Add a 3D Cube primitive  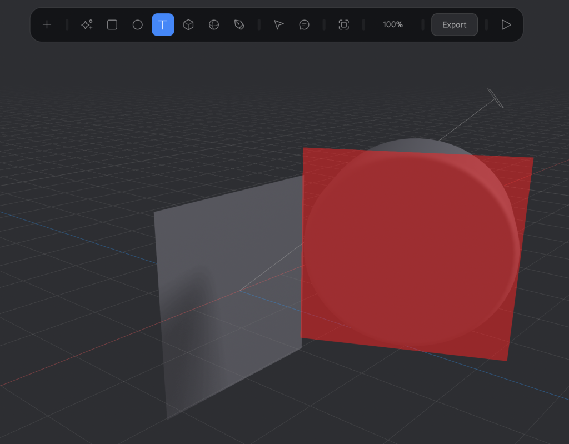(x=188, y=24)
